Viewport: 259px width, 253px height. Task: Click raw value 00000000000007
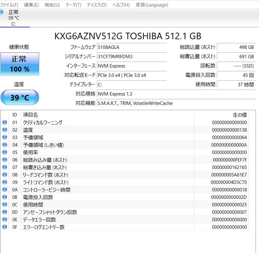[229, 212]
